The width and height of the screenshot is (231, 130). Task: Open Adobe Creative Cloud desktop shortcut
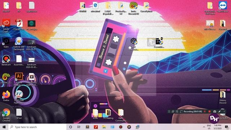(6, 26)
